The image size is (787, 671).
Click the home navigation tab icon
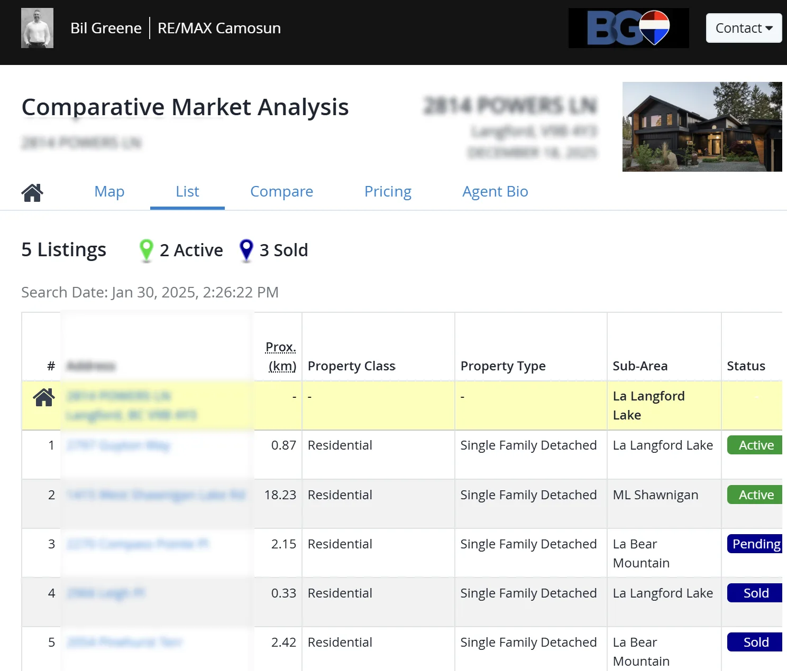click(x=32, y=192)
